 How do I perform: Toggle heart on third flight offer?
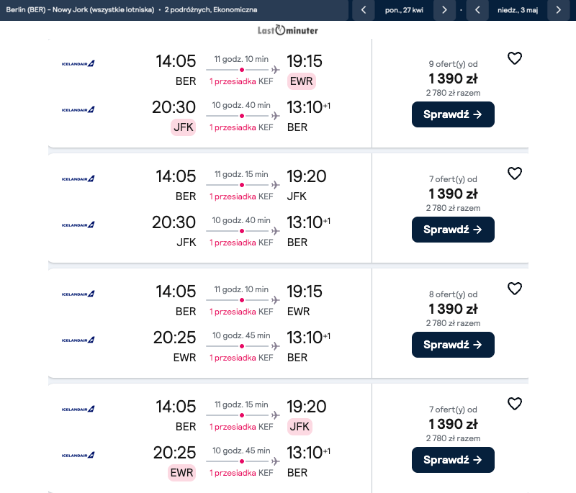(x=515, y=289)
